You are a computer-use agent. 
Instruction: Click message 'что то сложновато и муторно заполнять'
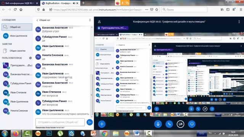(66, 114)
